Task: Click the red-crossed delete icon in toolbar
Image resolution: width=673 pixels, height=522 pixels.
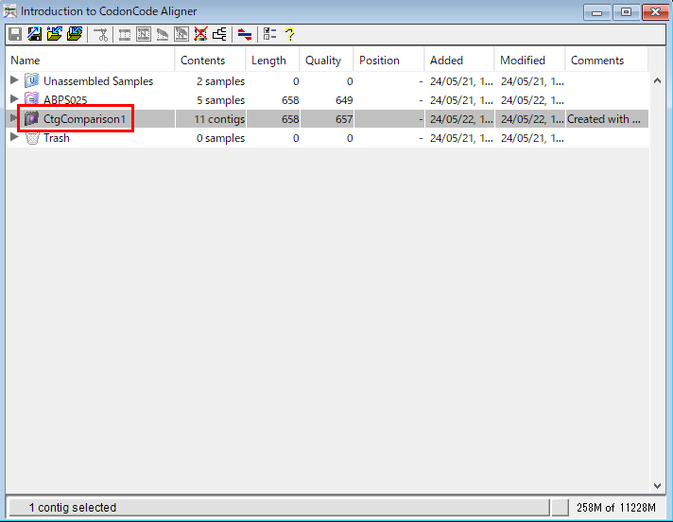Action: 200,35
